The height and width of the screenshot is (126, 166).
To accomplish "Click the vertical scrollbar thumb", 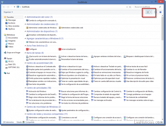I will (x=163, y=28).
